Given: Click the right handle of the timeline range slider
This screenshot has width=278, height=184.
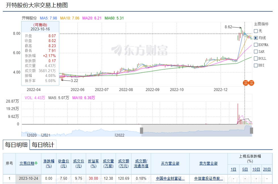Looking at the screenshot, I should tap(251, 130).
